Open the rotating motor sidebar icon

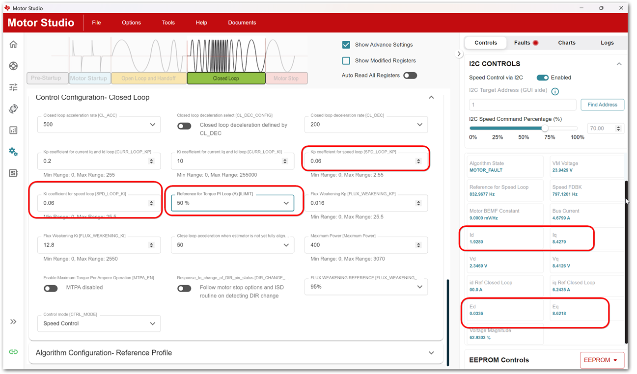coord(13,109)
